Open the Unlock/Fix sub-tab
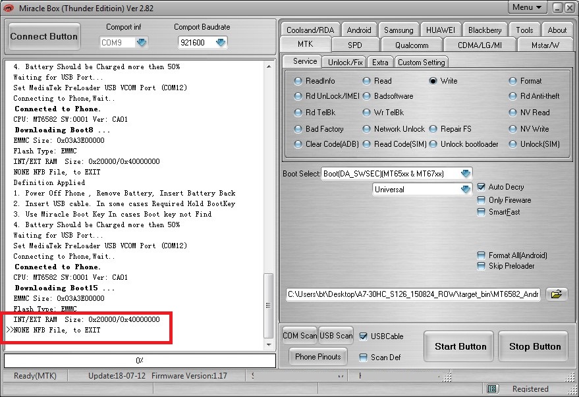The height and width of the screenshot is (397, 579). coord(345,63)
